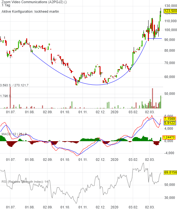177x210 pixels.
Task: Click the 03.02. date under the volume panel
Action: [x=133, y=112]
